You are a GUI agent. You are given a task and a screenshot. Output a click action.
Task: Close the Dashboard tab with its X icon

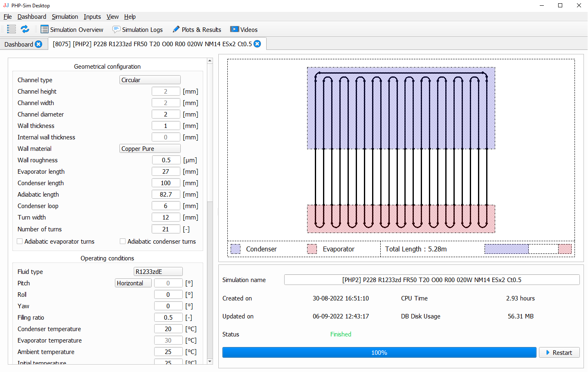click(39, 44)
